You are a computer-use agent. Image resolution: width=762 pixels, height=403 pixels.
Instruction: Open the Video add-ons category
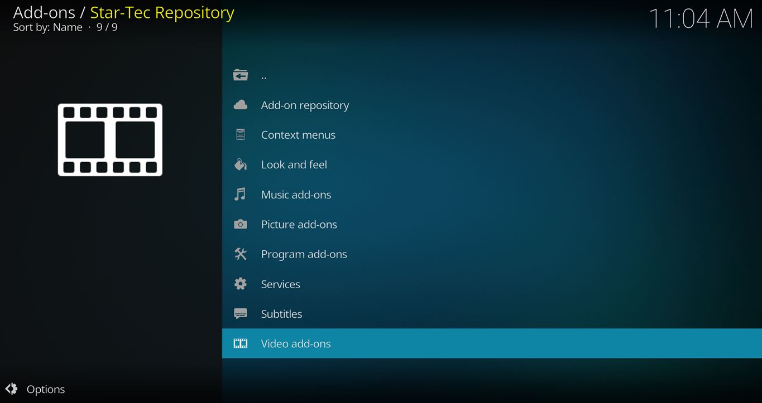coord(296,343)
